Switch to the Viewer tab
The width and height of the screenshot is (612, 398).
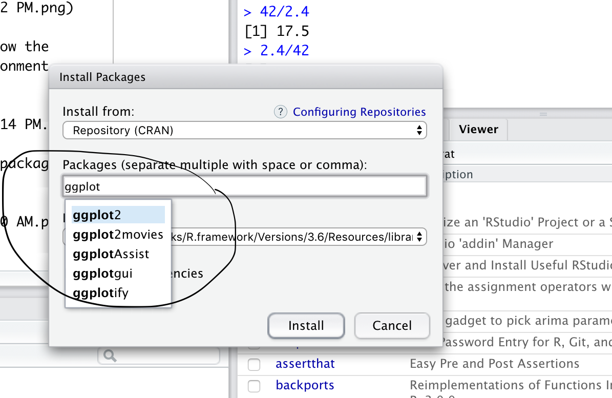click(x=478, y=130)
